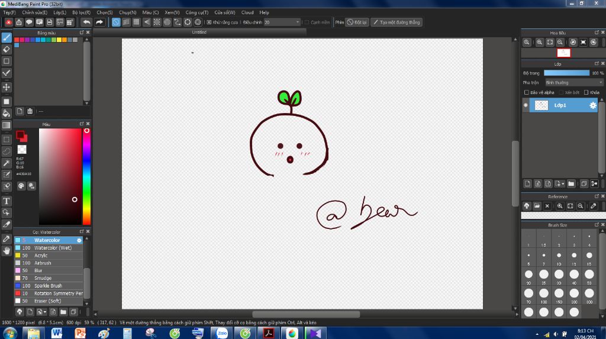Viewport: 606px width, 339px height.
Task: Open layer settings gear on Lớp1
Action: (x=593, y=105)
